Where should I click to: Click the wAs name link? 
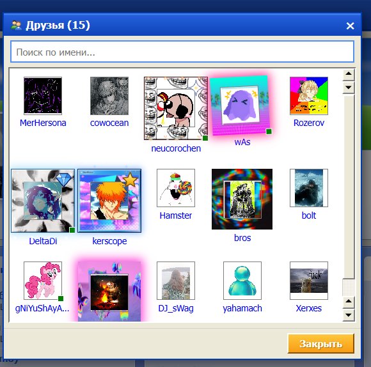pos(242,142)
